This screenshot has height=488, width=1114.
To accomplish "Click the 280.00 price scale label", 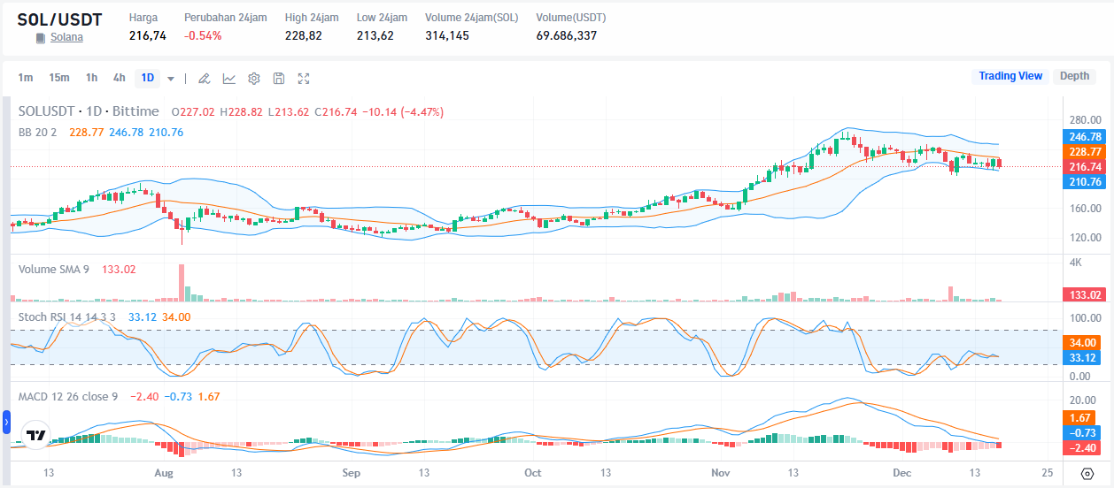I will (x=1086, y=120).
